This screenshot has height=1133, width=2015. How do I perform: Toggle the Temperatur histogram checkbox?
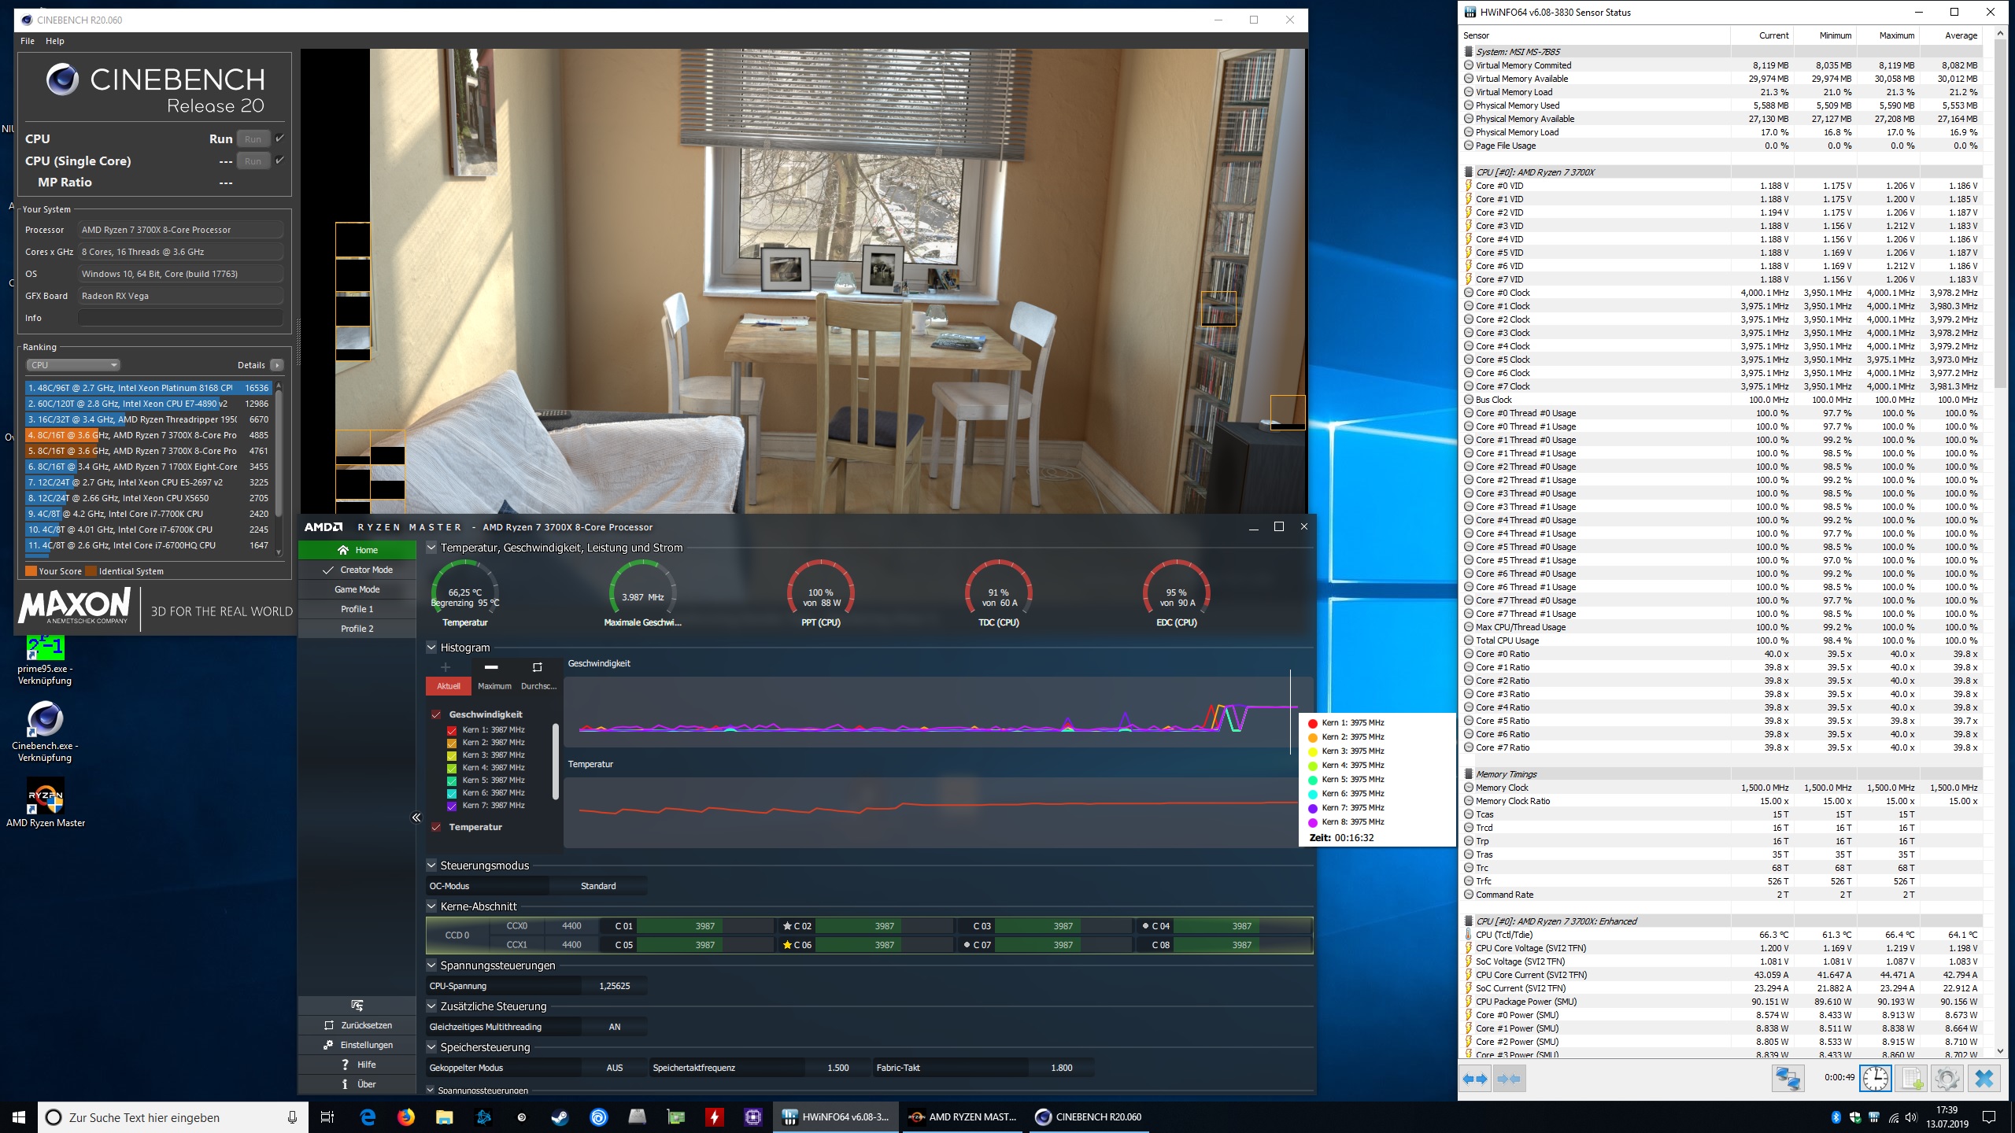(x=435, y=827)
